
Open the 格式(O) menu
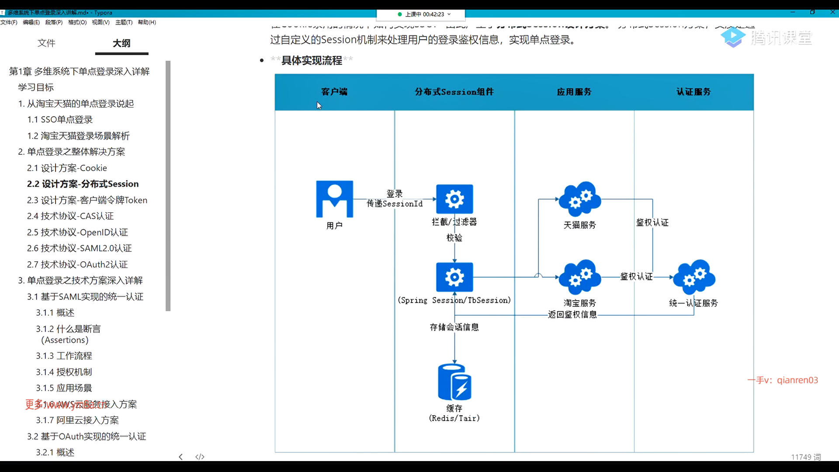point(77,22)
